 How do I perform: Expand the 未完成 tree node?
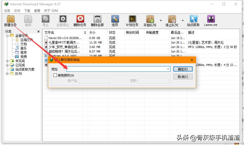point(7,61)
